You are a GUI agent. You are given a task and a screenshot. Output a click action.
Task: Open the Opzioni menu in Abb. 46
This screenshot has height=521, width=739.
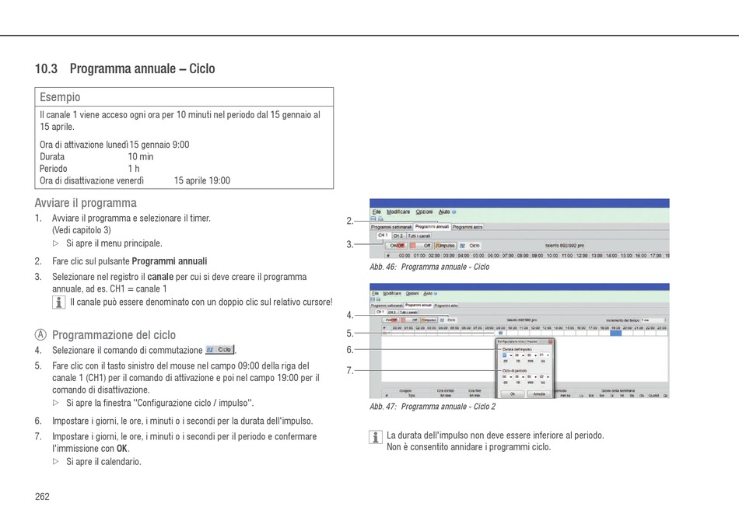pos(424,212)
